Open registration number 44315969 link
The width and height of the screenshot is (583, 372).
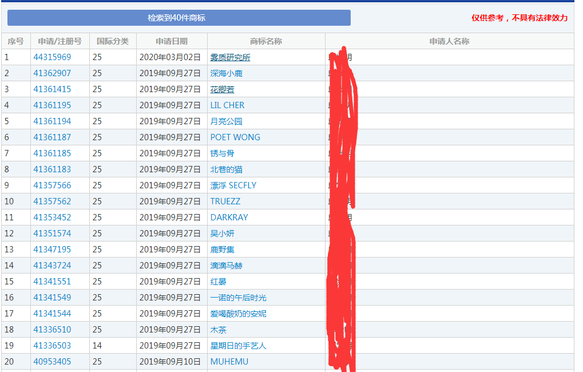point(52,57)
